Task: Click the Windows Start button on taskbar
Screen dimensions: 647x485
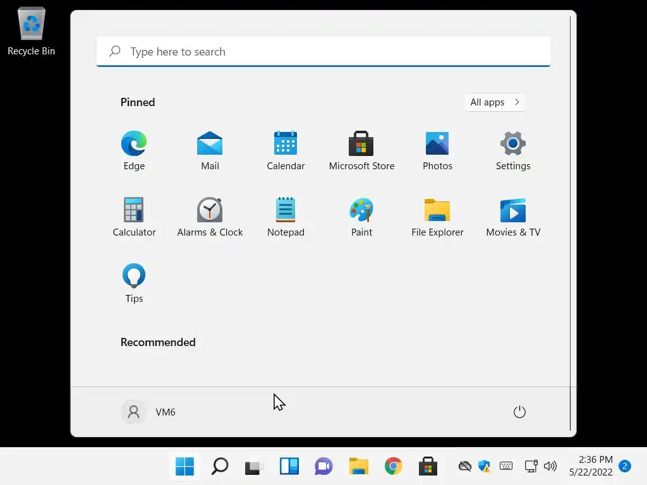Action: point(184,467)
